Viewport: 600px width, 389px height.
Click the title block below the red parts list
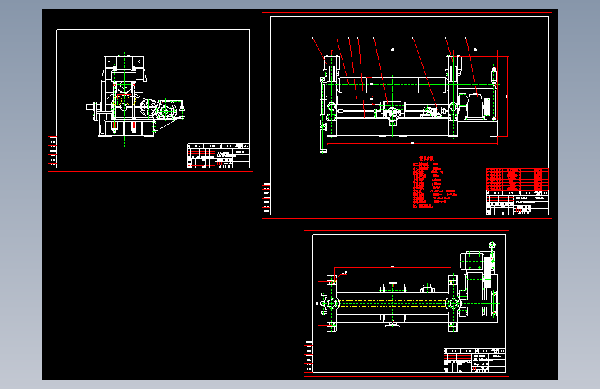[x=517, y=203]
